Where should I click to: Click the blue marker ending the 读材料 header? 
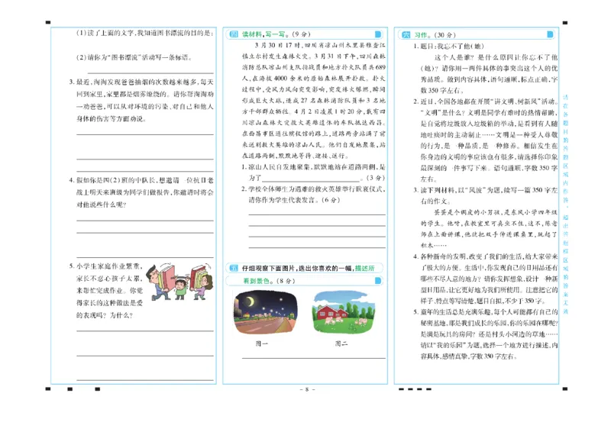377,34
